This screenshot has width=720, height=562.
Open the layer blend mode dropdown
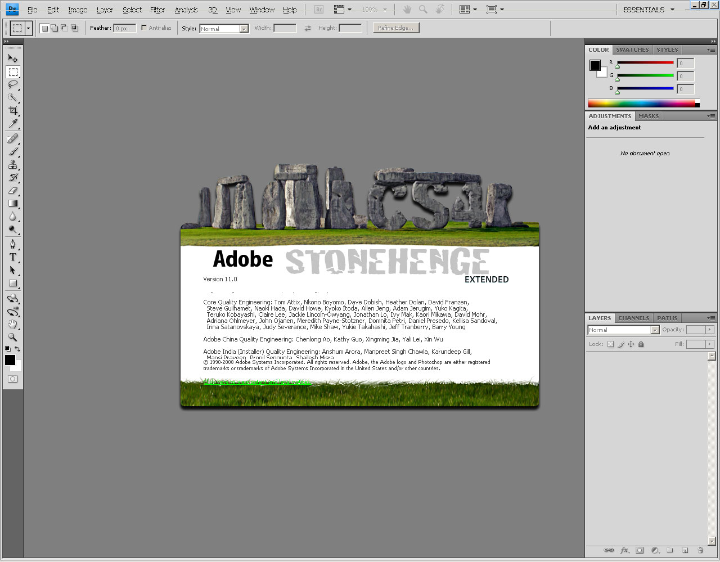coord(623,330)
